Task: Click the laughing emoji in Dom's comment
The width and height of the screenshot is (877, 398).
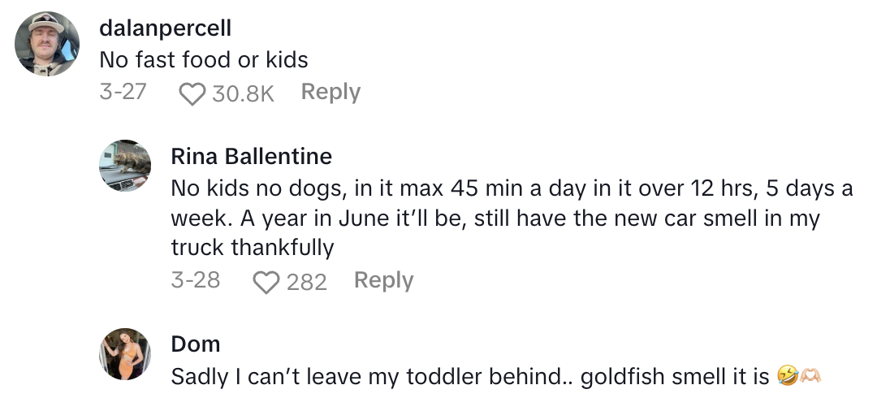Action: pos(786,377)
